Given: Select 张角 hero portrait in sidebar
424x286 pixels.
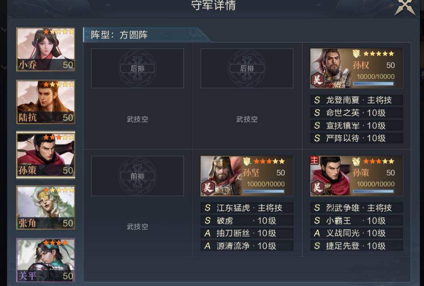Looking at the screenshot, I should click(x=46, y=207).
